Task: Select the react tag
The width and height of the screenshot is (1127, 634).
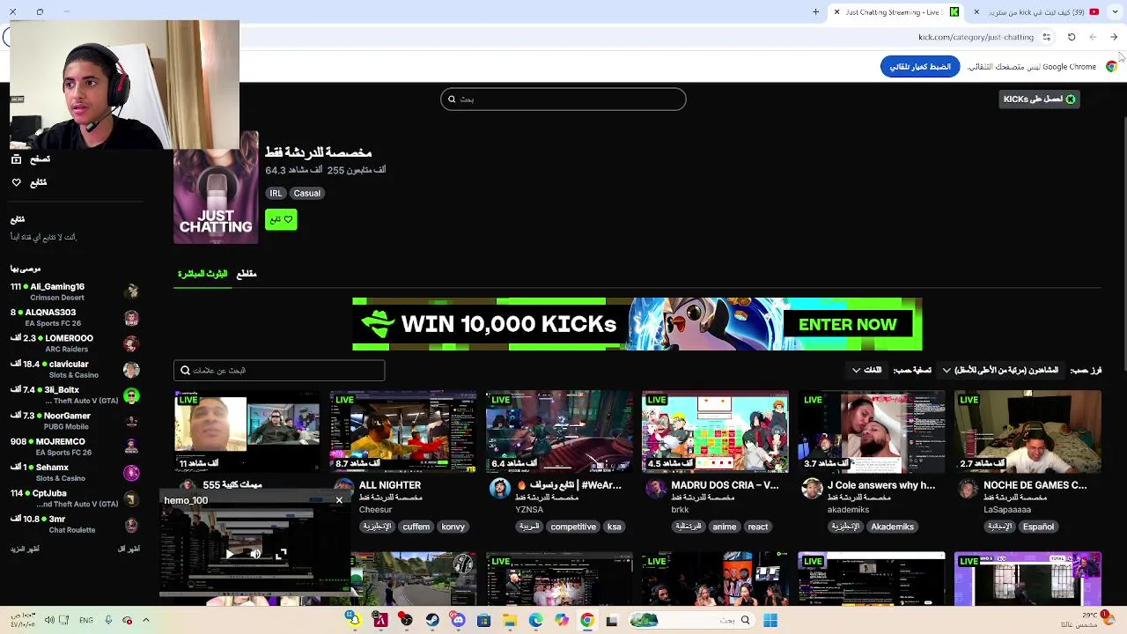Action: (757, 527)
